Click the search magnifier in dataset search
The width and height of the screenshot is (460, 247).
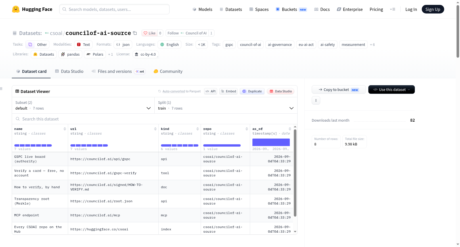[18, 119]
